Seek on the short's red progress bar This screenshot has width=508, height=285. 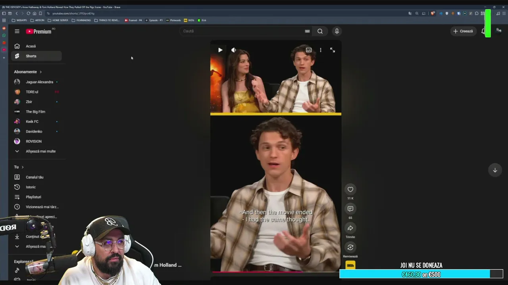[276, 272]
